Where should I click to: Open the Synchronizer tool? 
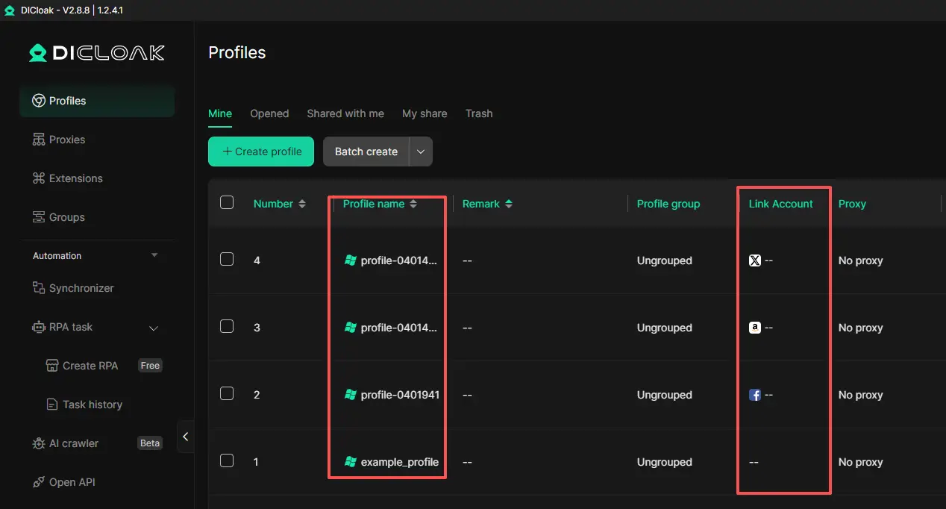tap(81, 288)
